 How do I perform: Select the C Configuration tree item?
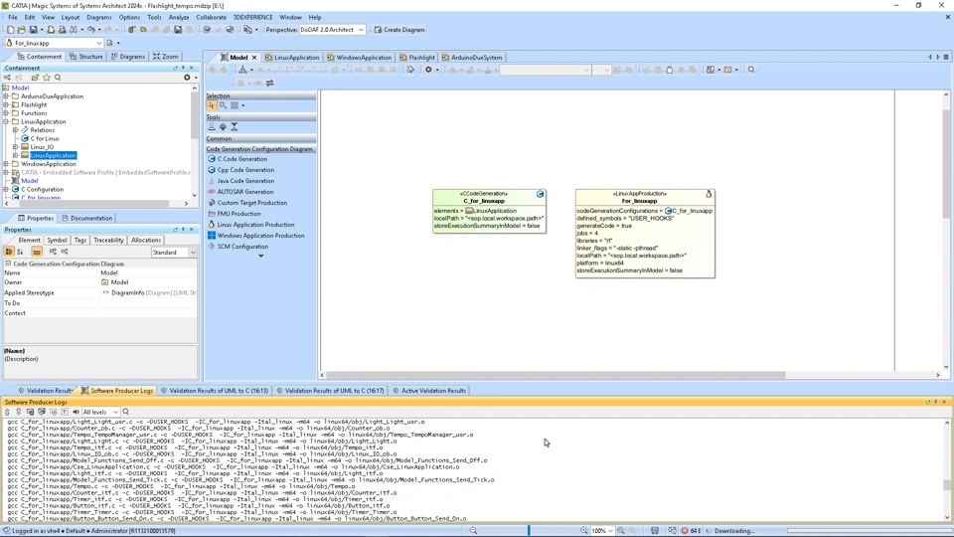tap(38, 189)
